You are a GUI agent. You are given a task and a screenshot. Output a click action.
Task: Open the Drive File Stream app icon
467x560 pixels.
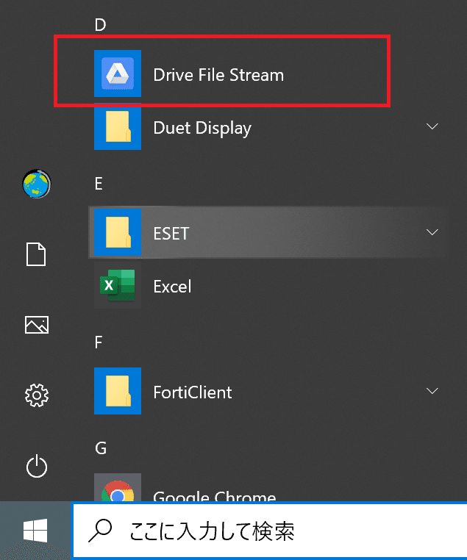tap(118, 73)
